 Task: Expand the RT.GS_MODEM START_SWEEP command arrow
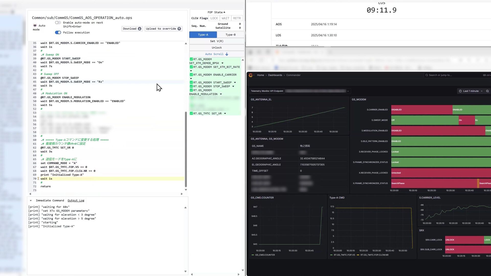(x=235, y=83)
